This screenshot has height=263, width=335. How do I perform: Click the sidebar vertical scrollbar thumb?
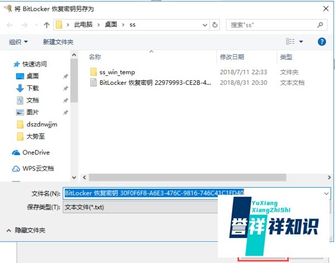tap(74, 80)
